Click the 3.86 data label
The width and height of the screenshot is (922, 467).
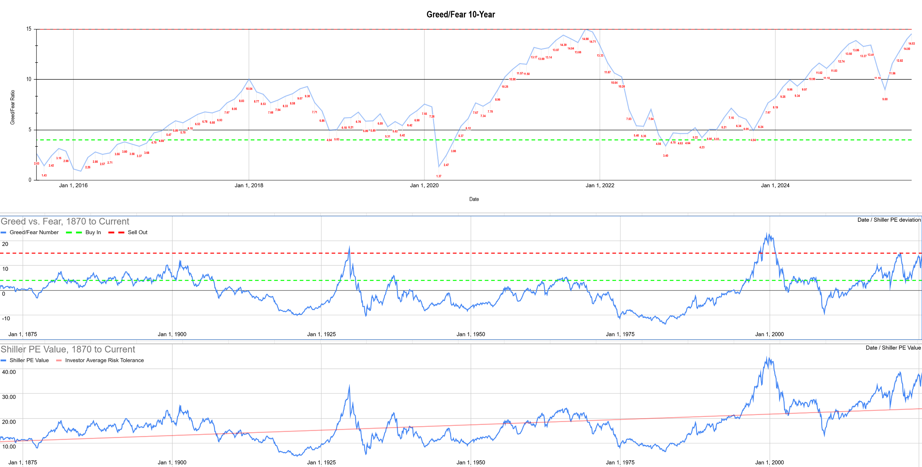pyautogui.click(x=453, y=152)
